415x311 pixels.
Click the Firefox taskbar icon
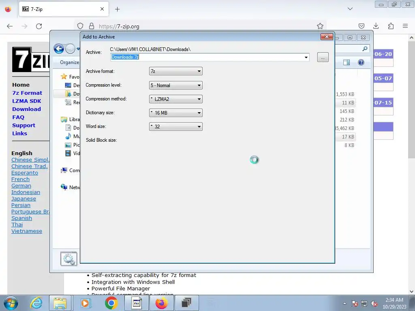tap(161, 303)
